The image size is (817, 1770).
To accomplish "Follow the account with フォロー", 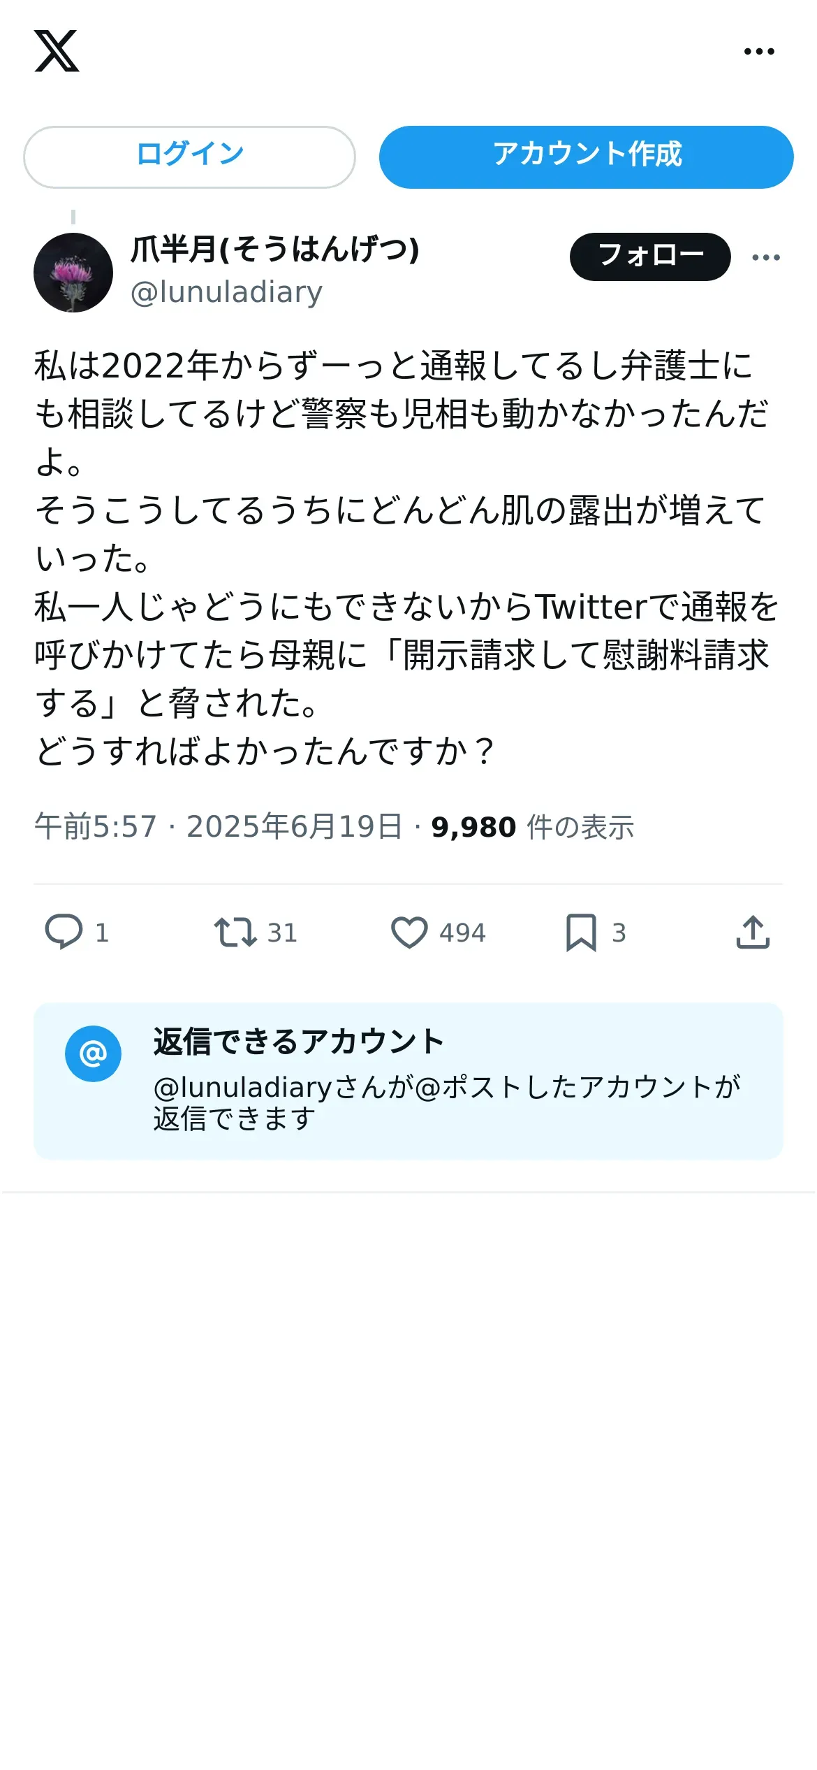I will (650, 257).
